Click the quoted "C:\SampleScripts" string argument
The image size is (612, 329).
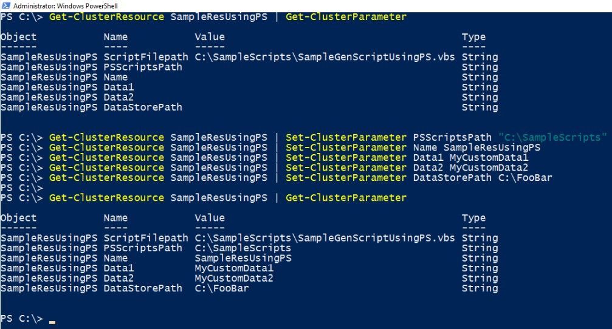(552, 137)
